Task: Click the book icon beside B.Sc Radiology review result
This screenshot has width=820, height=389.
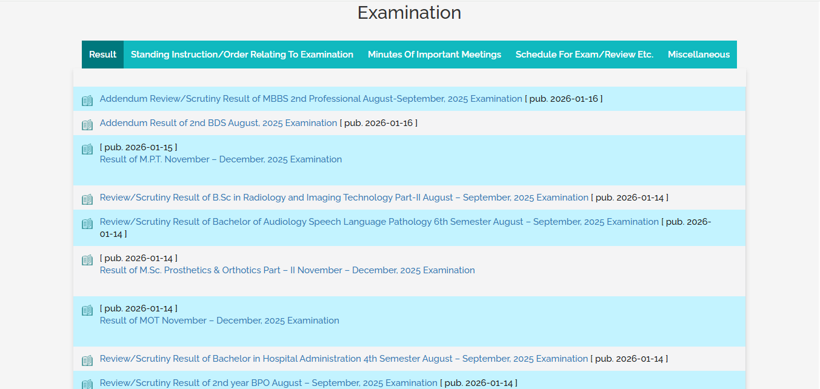Action: tap(87, 198)
